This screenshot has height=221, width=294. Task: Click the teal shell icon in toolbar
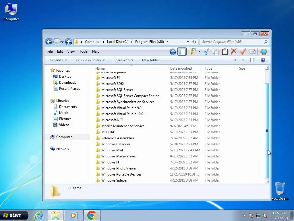264,52
